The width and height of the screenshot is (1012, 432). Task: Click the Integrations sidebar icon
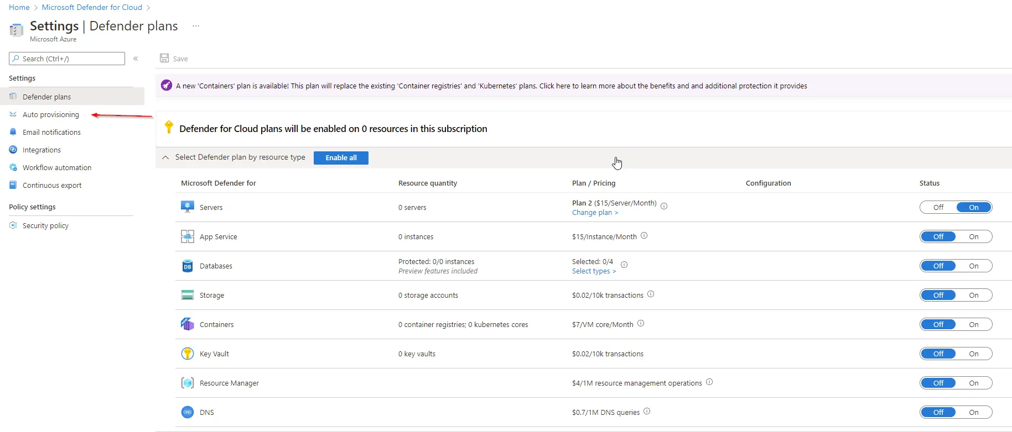coord(13,150)
